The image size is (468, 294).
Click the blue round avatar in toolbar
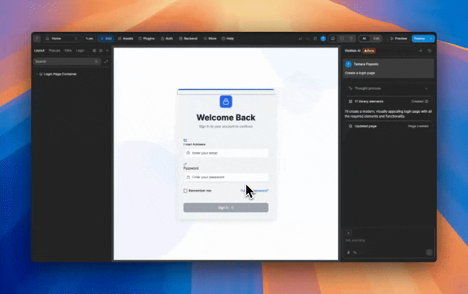tap(323, 39)
